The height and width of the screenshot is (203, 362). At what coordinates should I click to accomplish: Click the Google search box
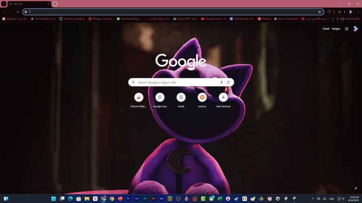coord(181,82)
